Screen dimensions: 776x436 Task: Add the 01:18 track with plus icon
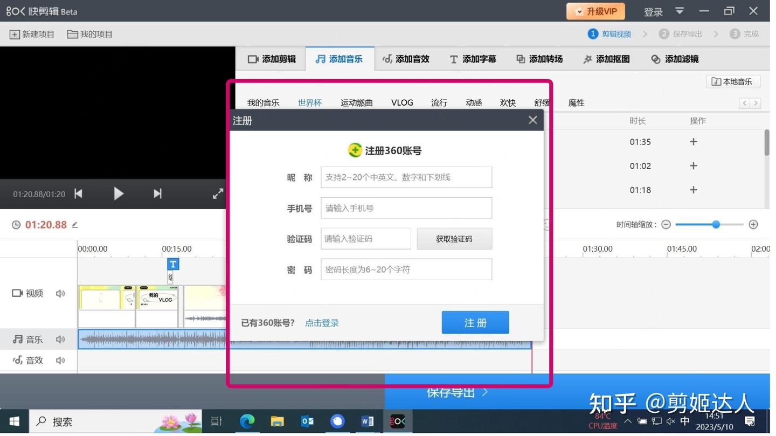pyautogui.click(x=694, y=190)
